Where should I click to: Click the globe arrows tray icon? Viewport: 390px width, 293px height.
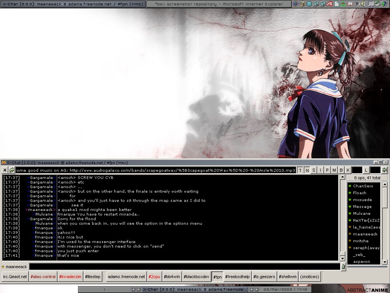click(x=295, y=4)
